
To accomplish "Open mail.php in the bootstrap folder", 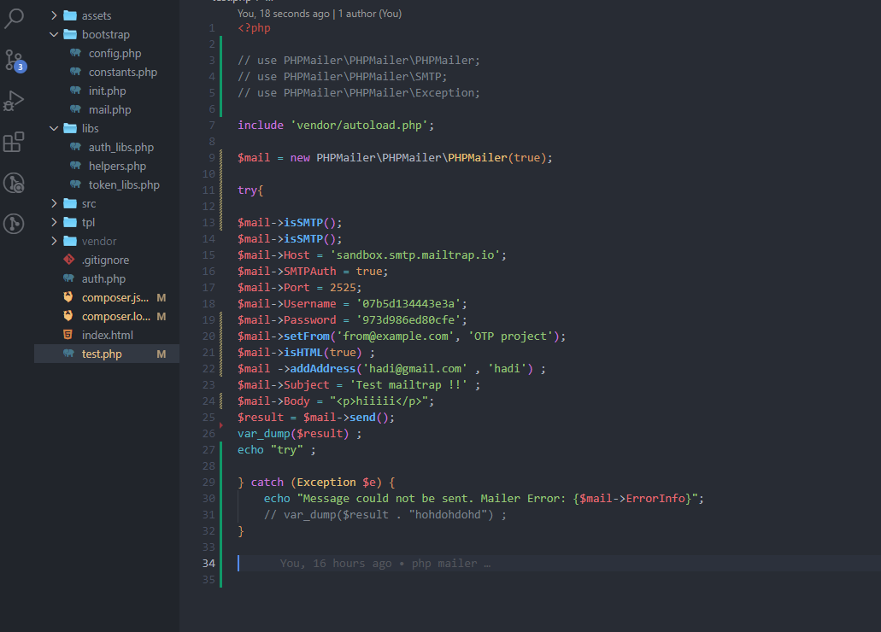I will coord(110,110).
